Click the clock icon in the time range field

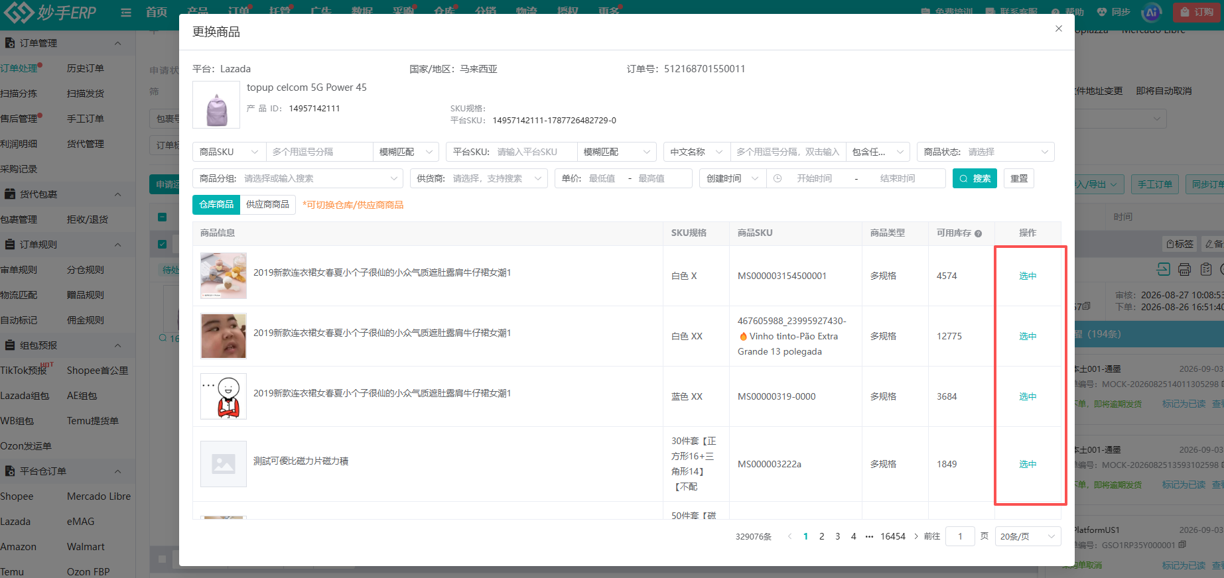pos(778,178)
